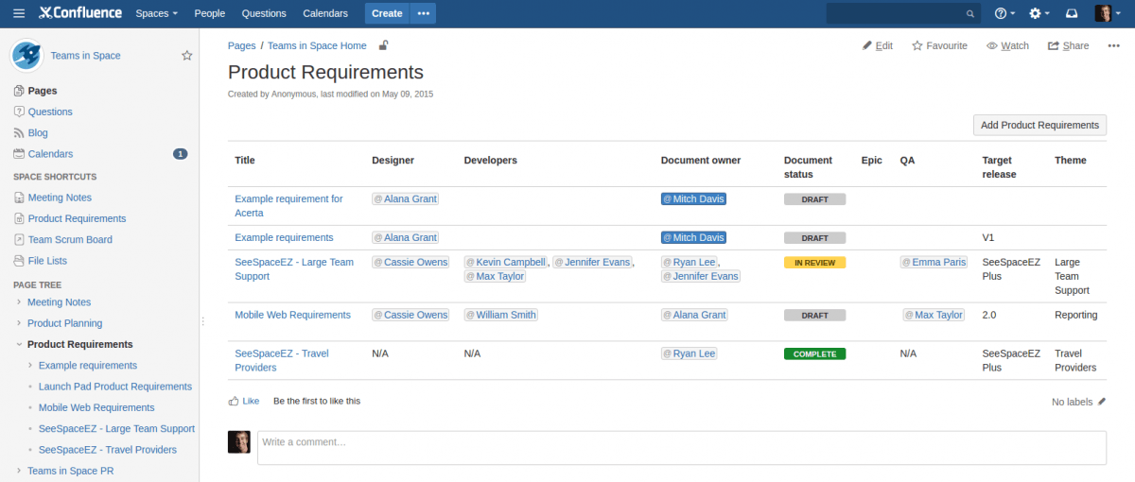Click the Edit page button

tap(878, 45)
